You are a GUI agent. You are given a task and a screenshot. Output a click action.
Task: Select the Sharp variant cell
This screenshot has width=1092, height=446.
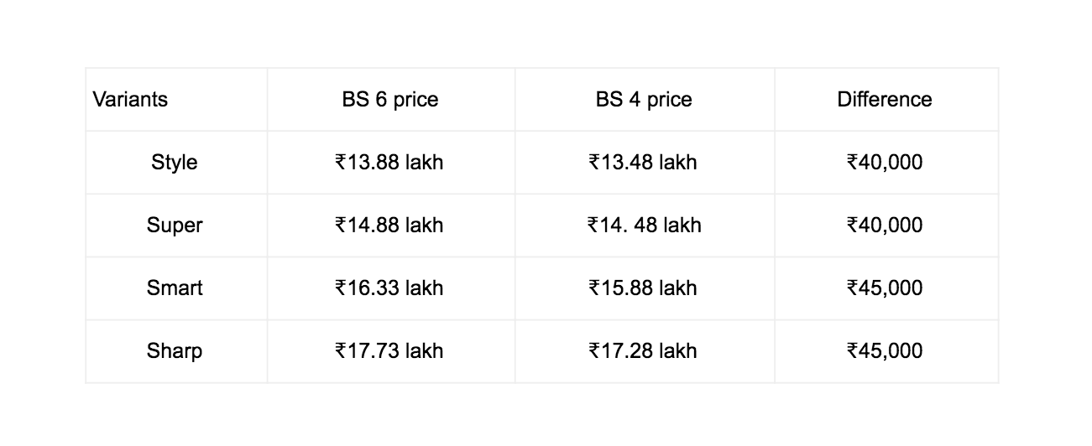coord(175,350)
